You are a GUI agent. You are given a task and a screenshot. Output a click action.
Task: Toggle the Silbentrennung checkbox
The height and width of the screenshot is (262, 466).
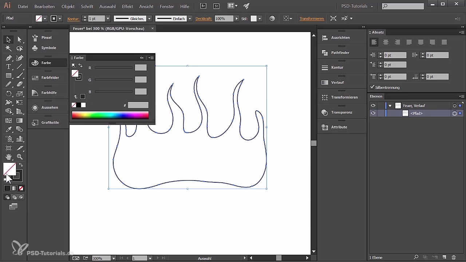[372, 87]
